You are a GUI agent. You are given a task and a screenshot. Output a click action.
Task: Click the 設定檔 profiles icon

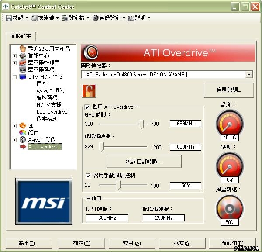tap(65, 18)
